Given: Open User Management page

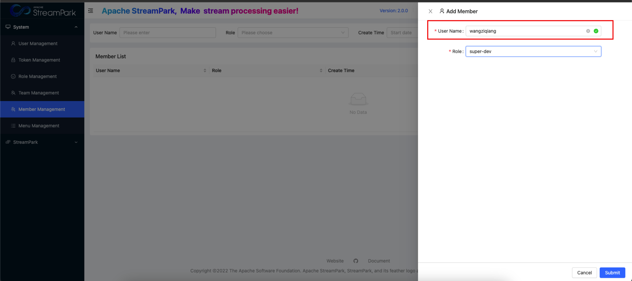Looking at the screenshot, I should 42,43.
